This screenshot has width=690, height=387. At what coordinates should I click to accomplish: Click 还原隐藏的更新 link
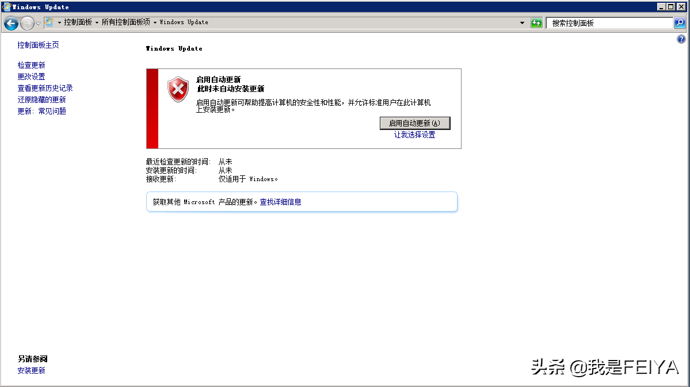coord(42,99)
